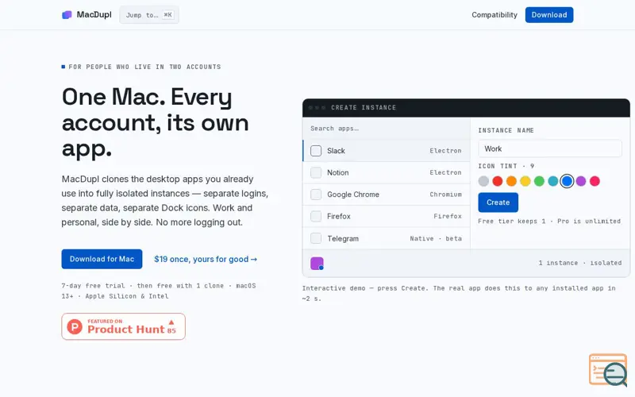Image resolution: width=635 pixels, height=397 pixels.
Task: Pick the orange icon tint
Action: pyautogui.click(x=511, y=181)
